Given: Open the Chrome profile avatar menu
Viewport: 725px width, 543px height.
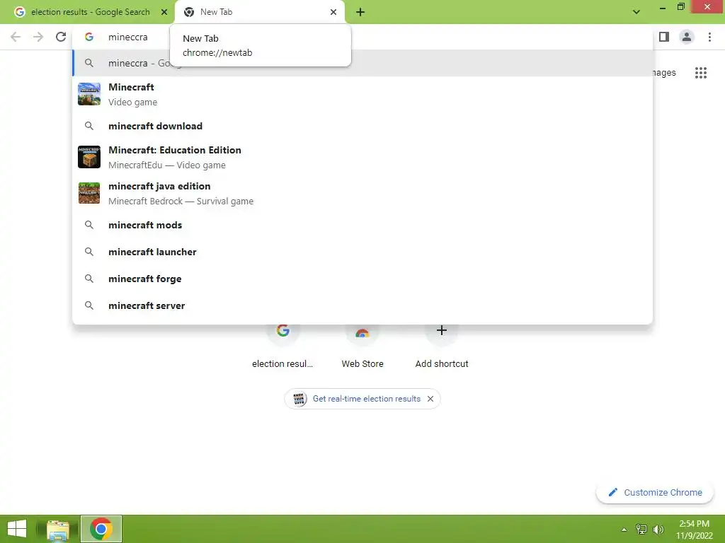Looking at the screenshot, I should point(687,37).
